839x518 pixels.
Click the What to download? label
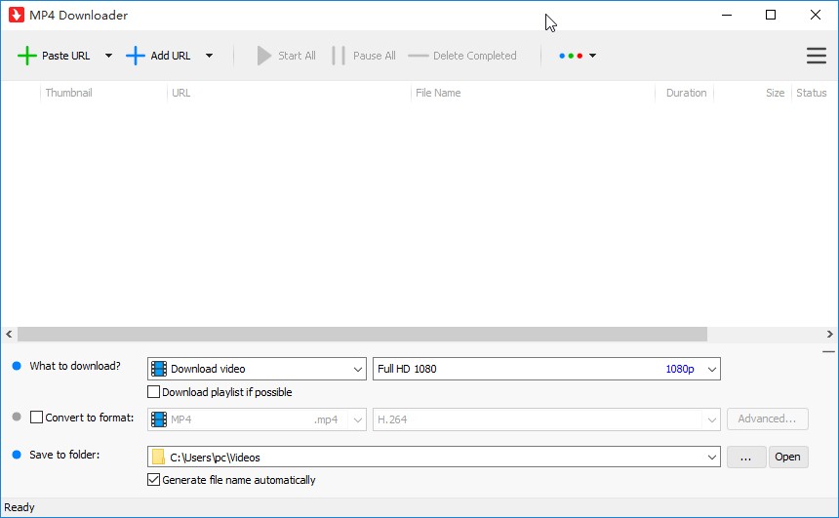coord(75,366)
